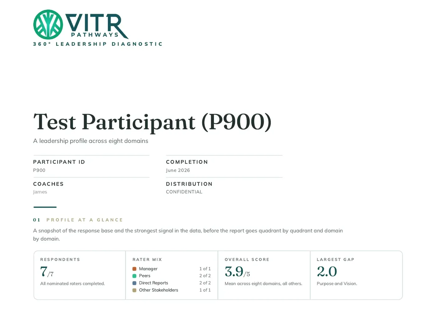Click the Other Stakeholders count "1 of 1"
Screen dimensions: 436x314
point(205,290)
